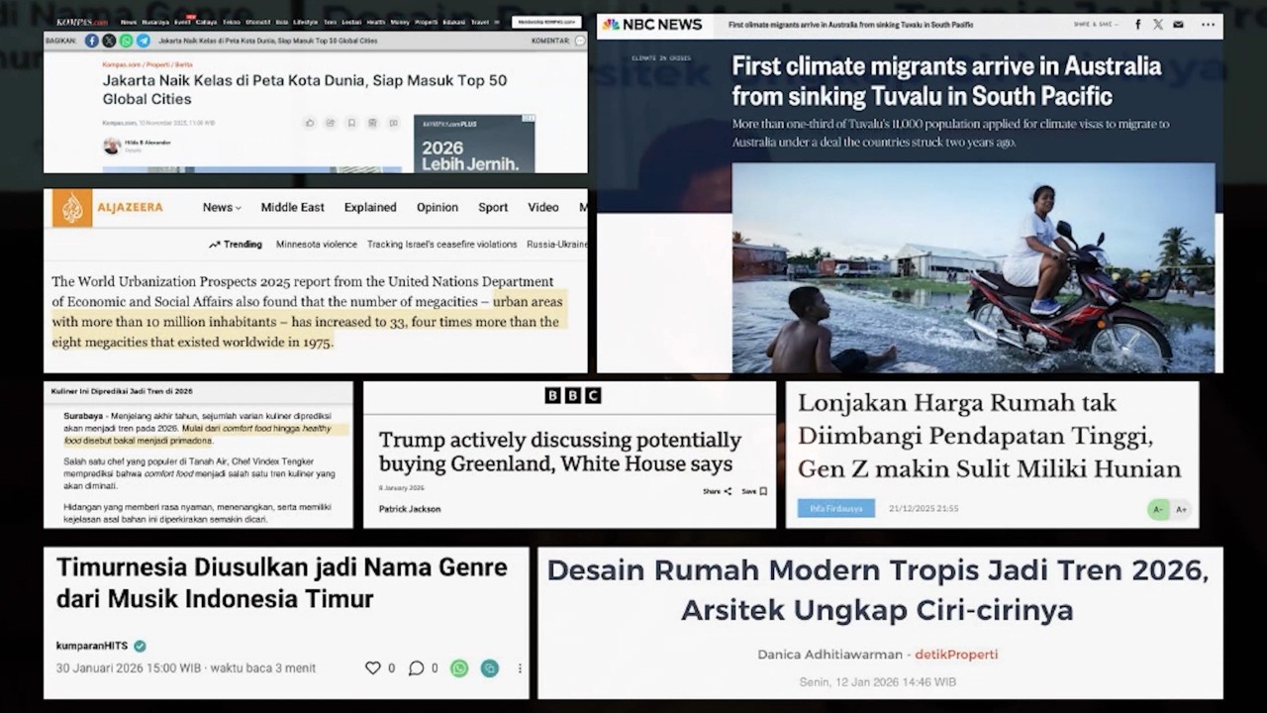The image size is (1267, 713).
Task: Click the NBC News logo
Action: pos(652,25)
